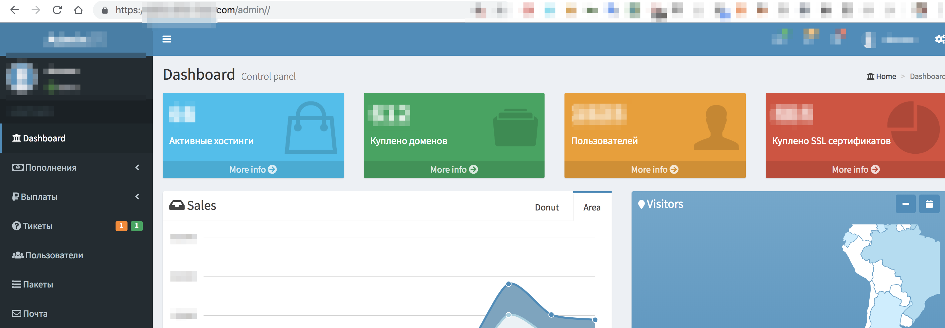This screenshot has width=945, height=328.
Task: Click the folder box icon on domains card
Action: (x=515, y=127)
